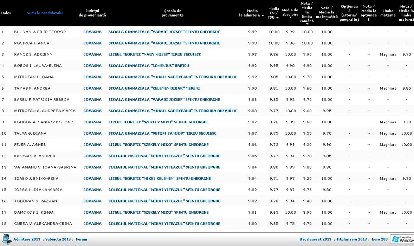Sort by Nota la limba română arrow
The width and height of the screenshot is (414, 246).
click(307, 25)
